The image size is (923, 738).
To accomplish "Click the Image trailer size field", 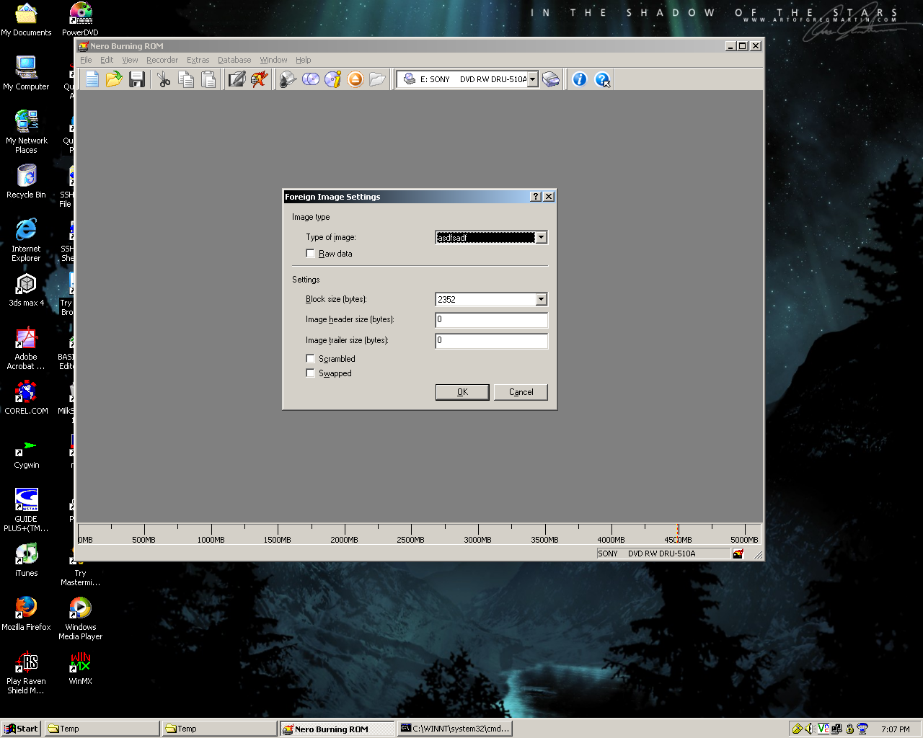I will coord(491,341).
